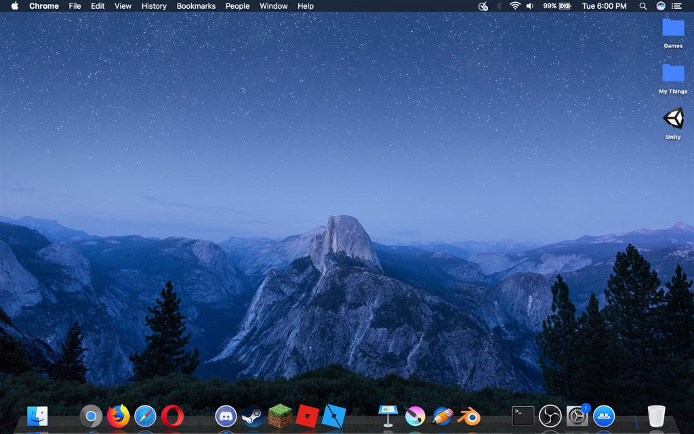Screen dimensions: 694x434
Task: Open Roblox Studio from the dock
Action: tap(334, 416)
